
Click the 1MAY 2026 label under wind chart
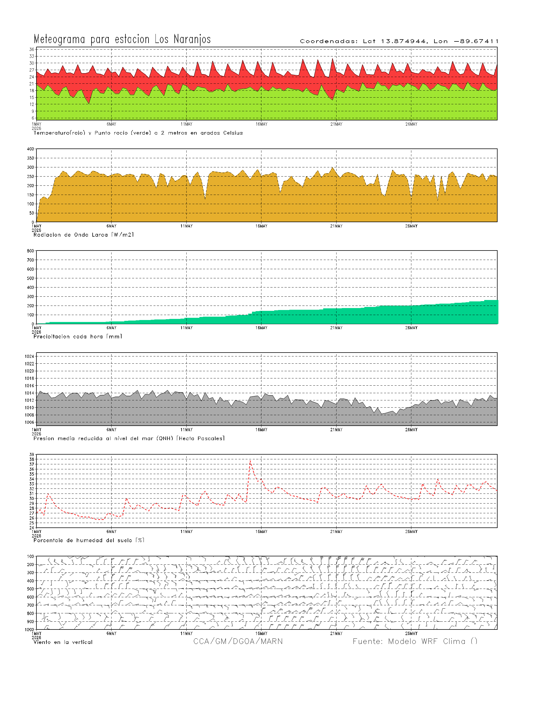coord(36,636)
